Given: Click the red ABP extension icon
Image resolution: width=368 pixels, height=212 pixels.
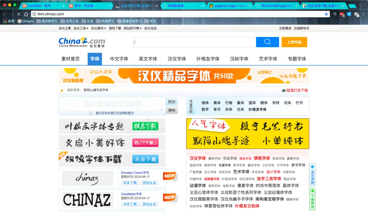Looking at the screenshot, I should (342, 14).
